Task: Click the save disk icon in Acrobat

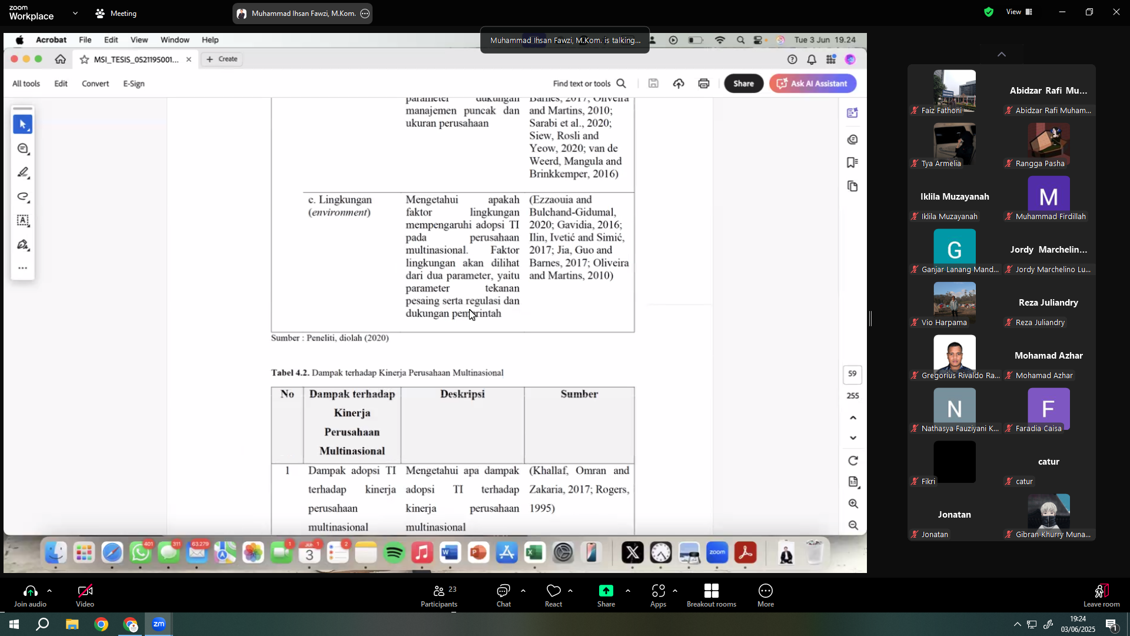Action: (653, 84)
